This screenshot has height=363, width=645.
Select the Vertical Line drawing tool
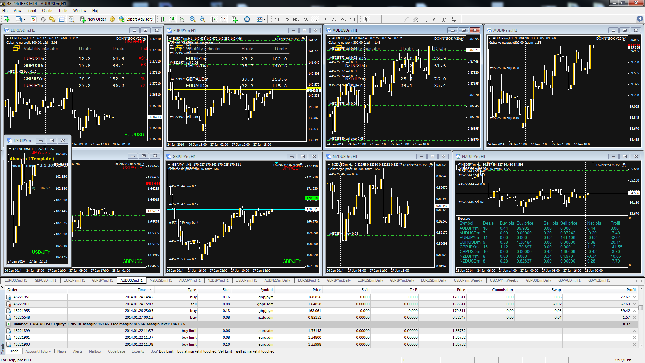[x=387, y=19]
